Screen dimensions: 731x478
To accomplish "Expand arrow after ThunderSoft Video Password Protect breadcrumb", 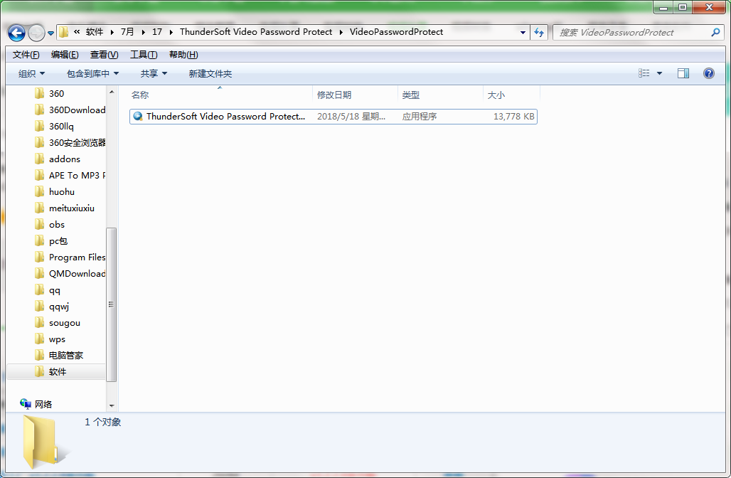I will click(x=341, y=32).
